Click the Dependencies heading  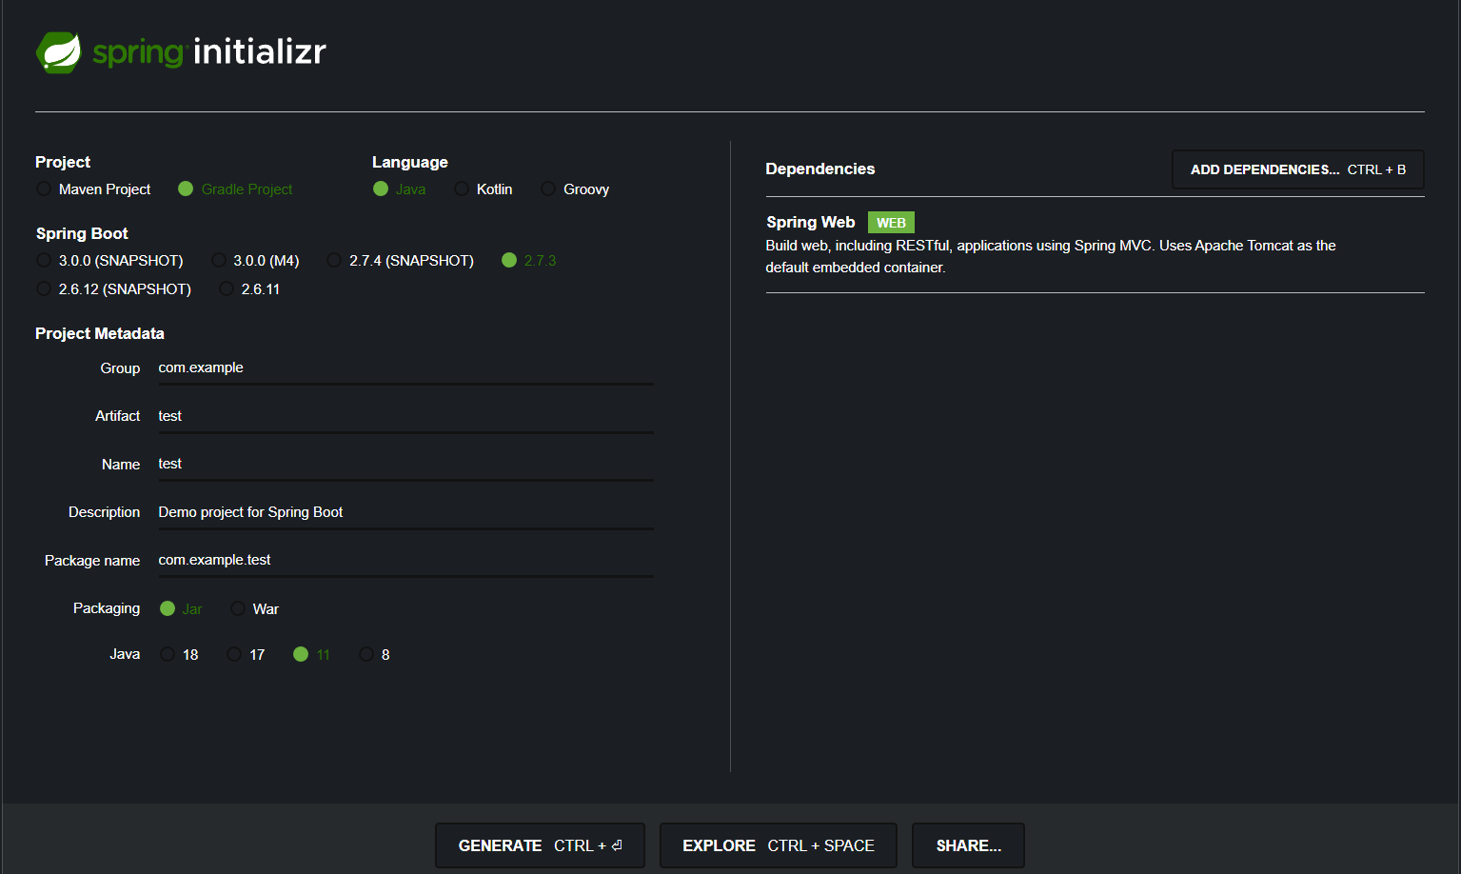pyautogui.click(x=819, y=169)
